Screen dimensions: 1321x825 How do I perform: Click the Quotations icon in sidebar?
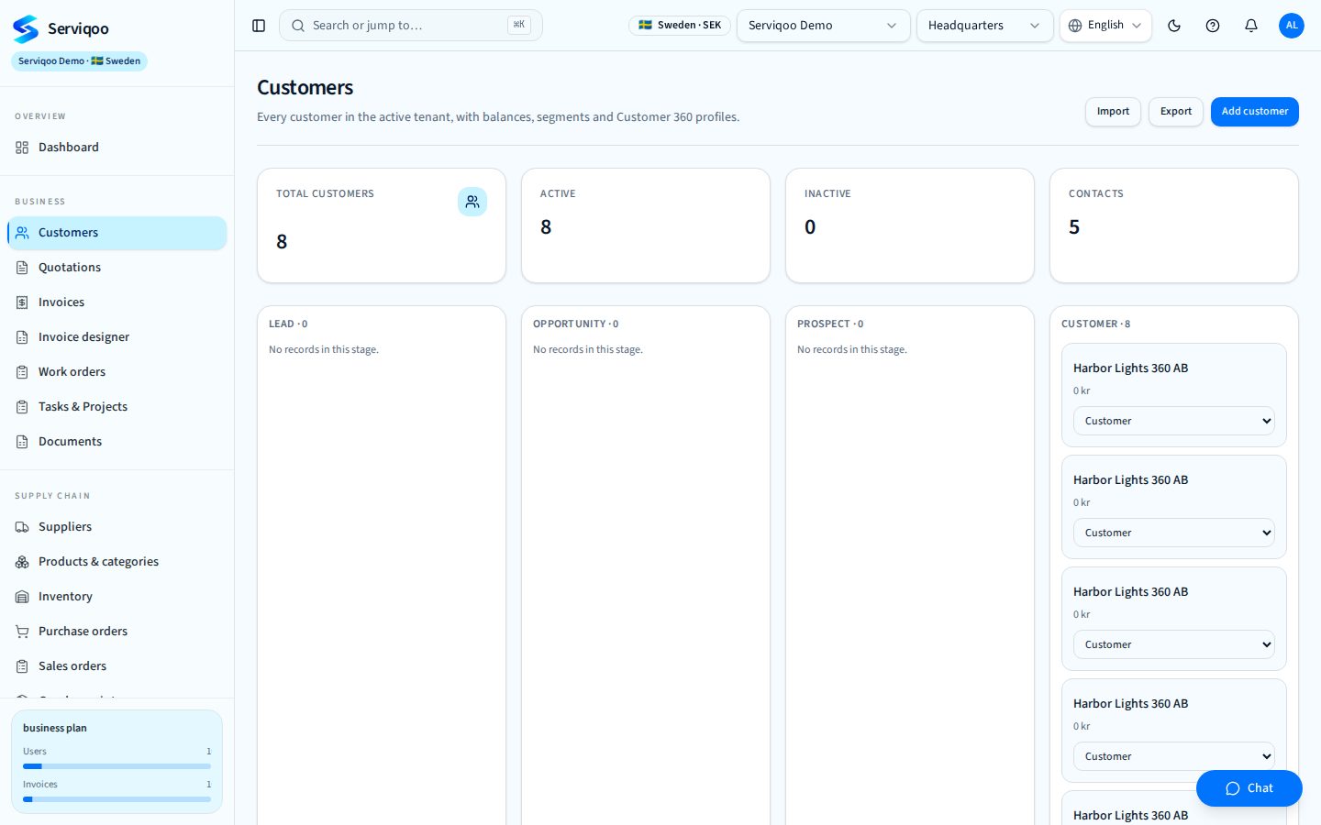(22, 268)
